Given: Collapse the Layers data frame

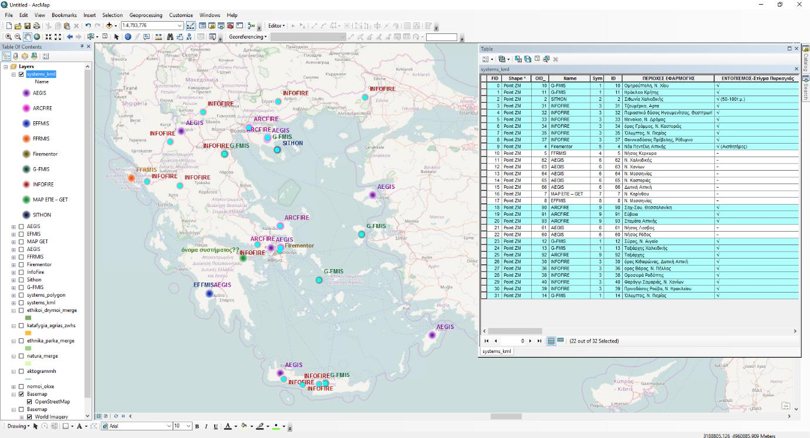Looking at the screenshot, I should pyautogui.click(x=6, y=67).
